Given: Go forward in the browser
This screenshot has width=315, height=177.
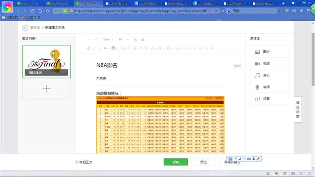Looking at the screenshot, I should click(x=25, y=11).
